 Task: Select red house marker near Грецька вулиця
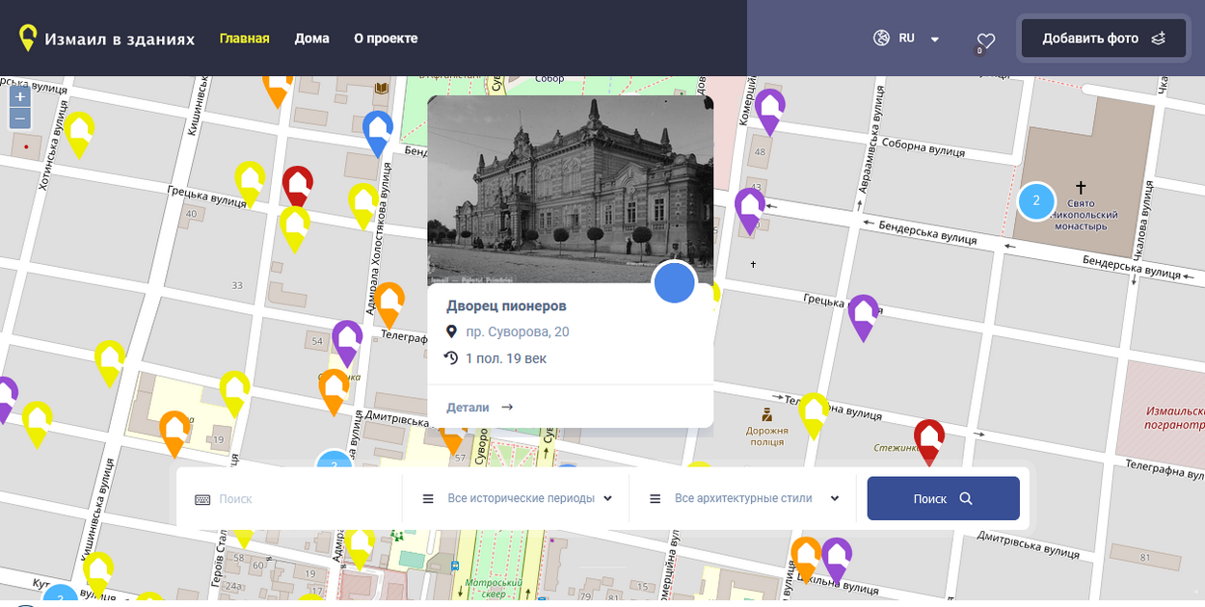[x=297, y=186]
